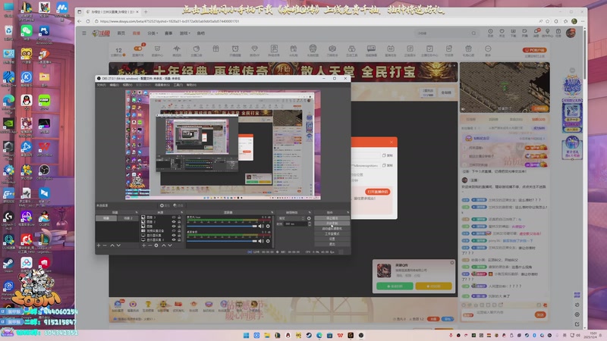
Task: Select 场景 2 in the scenes list
Action: [128, 218]
